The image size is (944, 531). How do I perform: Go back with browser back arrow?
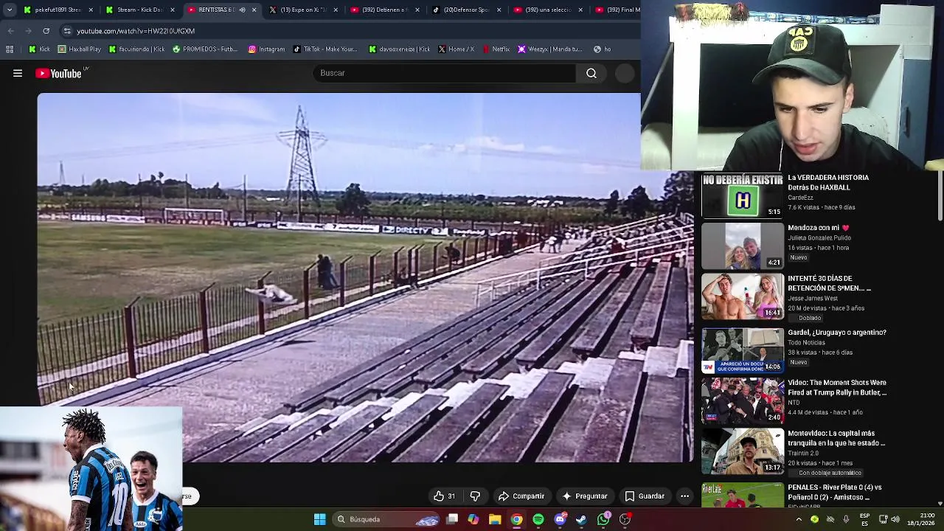point(10,31)
